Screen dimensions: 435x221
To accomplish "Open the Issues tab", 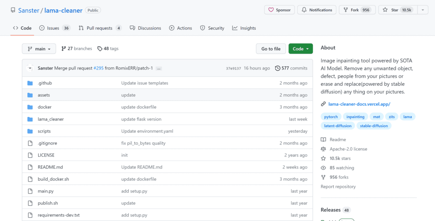I will click(x=55, y=28).
